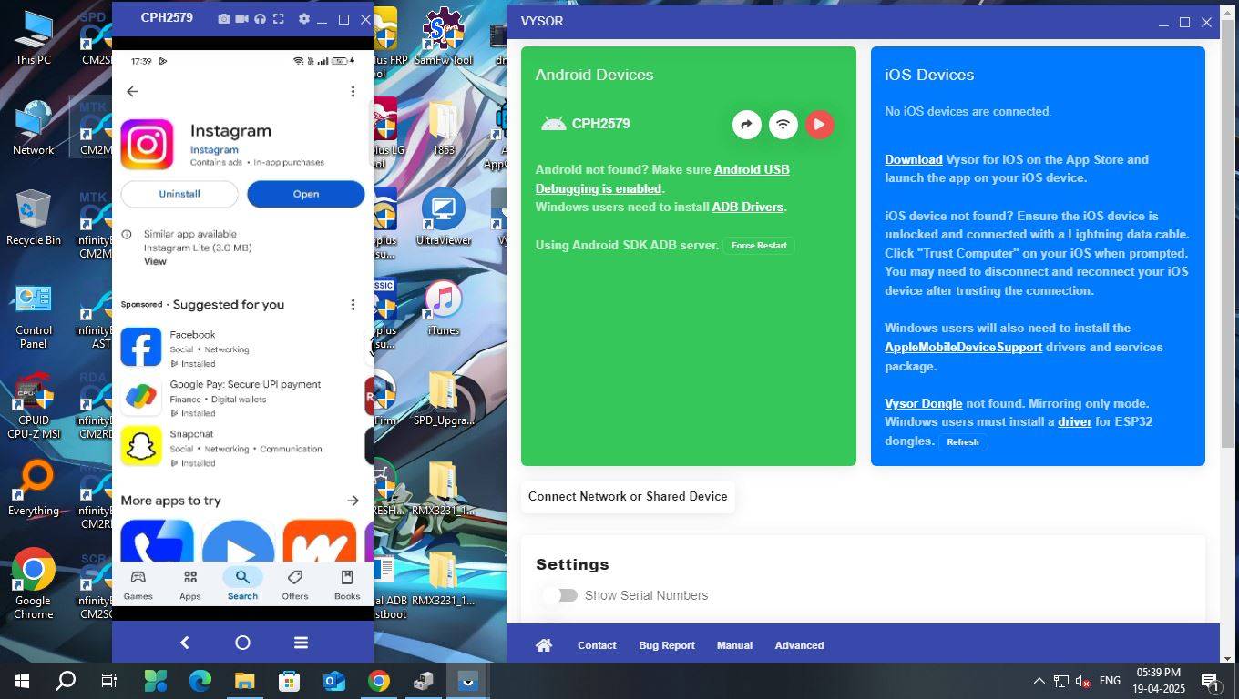The image size is (1239, 699).
Task: Click Connect Network or Shared Device
Action: coord(628,497)
